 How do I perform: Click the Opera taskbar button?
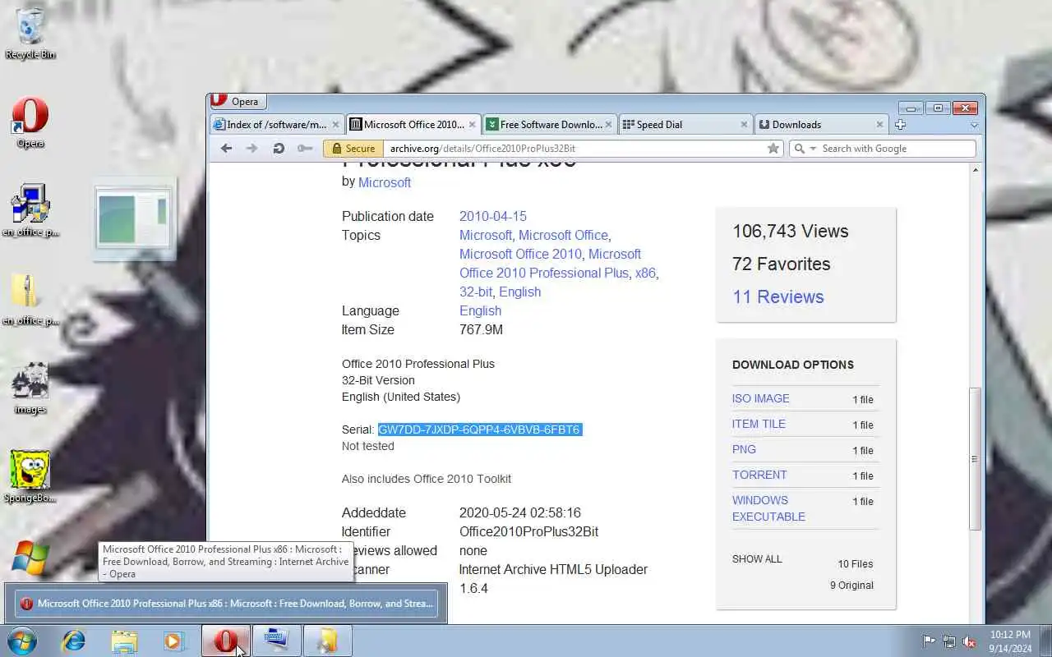[226, 641]
